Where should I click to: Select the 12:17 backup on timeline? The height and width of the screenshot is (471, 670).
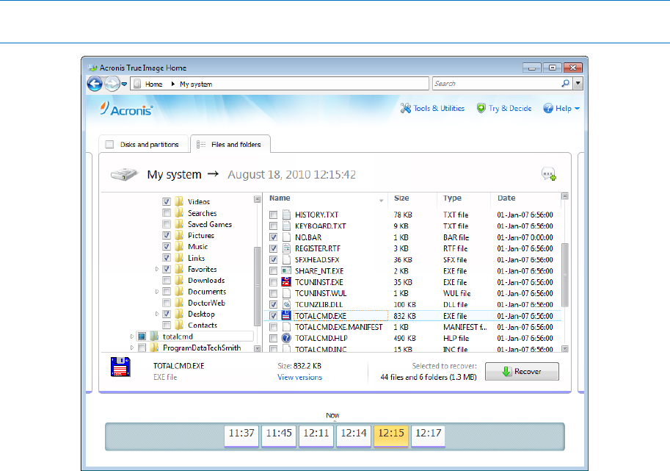[x=428, y=436]
